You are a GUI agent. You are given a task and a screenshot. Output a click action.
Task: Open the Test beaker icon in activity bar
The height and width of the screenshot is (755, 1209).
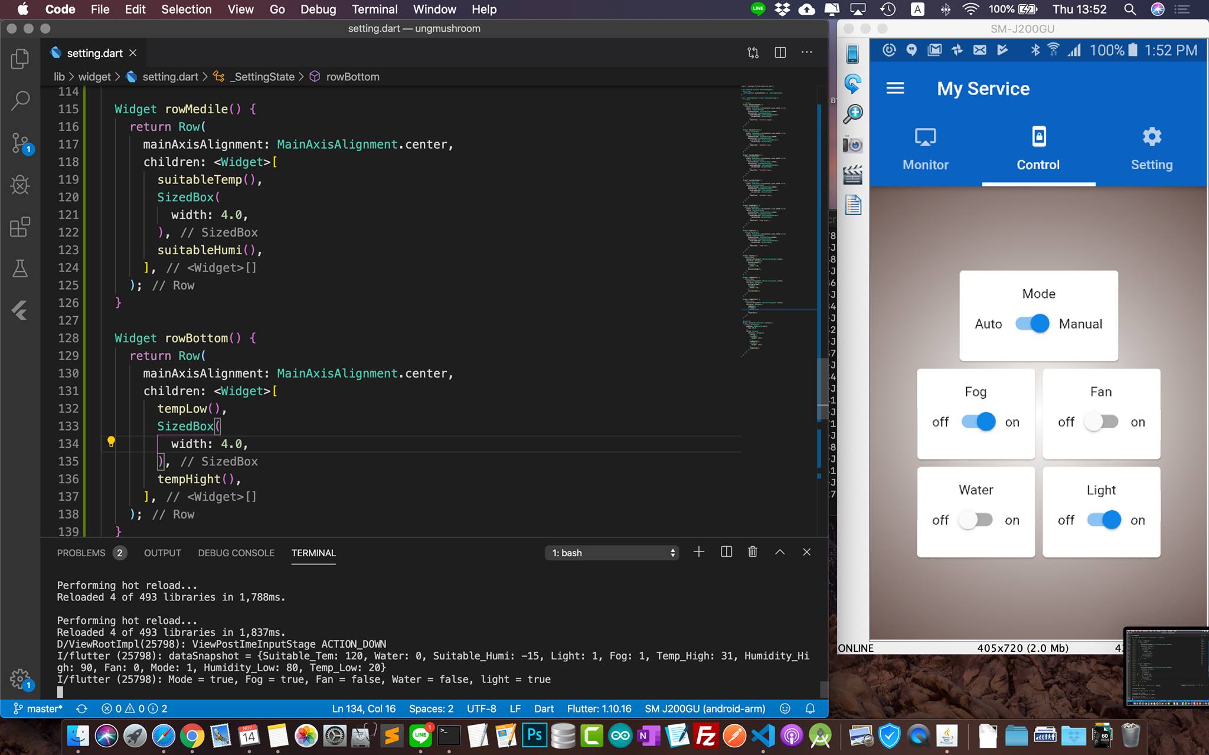click(20, 268)
